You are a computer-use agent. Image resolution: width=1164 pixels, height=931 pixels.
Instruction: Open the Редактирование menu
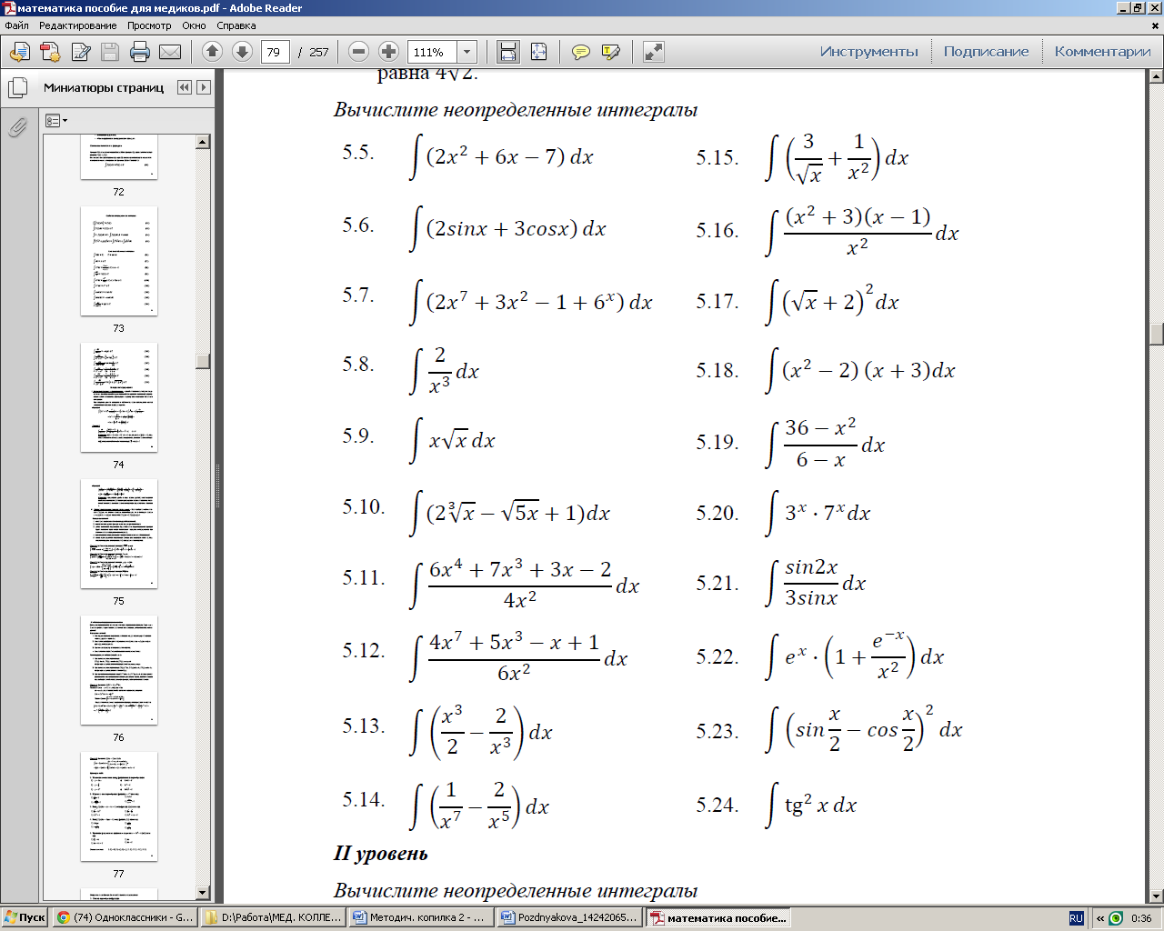pyautogui.click(x=77, y=25)
